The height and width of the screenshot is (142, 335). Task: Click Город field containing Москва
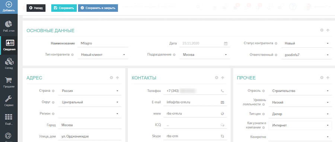90,125
